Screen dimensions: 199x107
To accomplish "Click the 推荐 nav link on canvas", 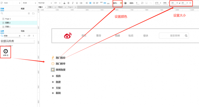I will (99, 36).
